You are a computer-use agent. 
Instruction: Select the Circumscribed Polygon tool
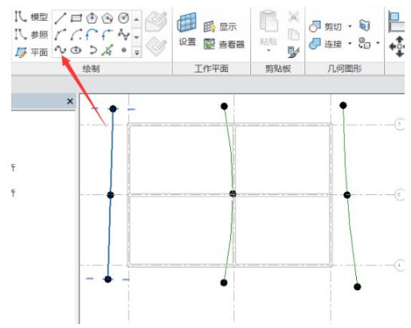(108, 18)
